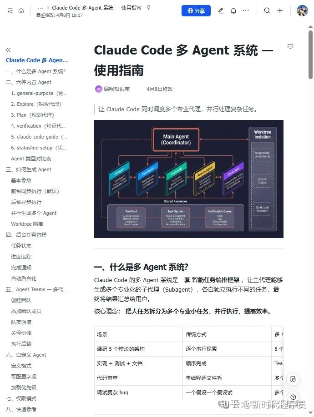Viewport: 314px width, 417px height.
Task: Open outline item 后台异步执行
Action: pyautogui.click(x=26, y=202)
